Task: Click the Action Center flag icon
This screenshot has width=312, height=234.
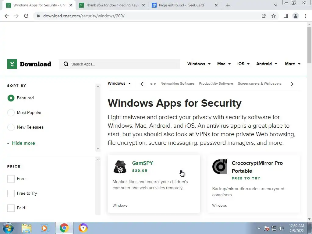Action: tap(267, 228)
